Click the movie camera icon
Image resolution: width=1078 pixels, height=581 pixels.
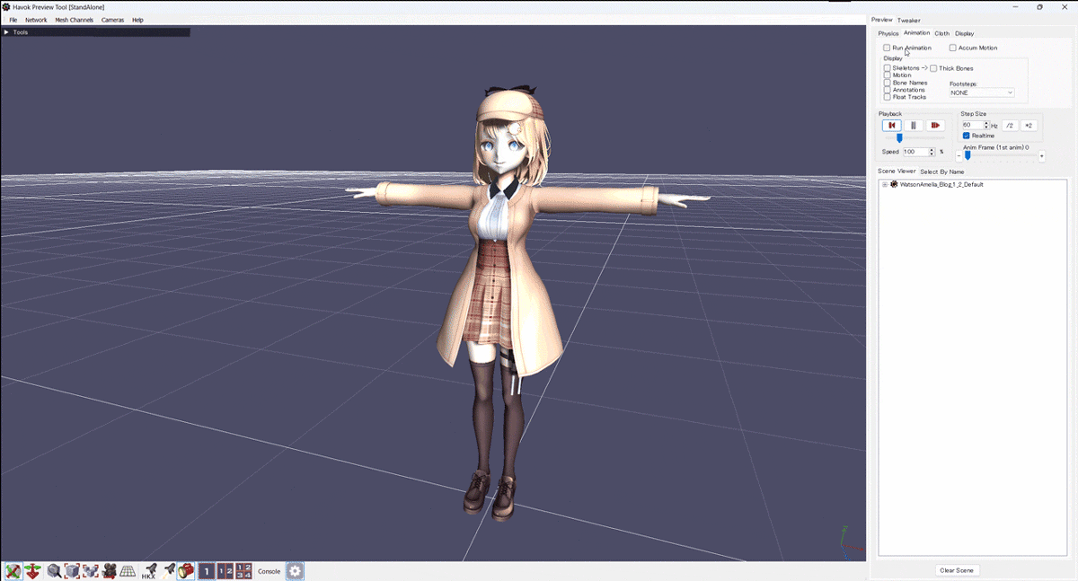[x=110, y=571]
